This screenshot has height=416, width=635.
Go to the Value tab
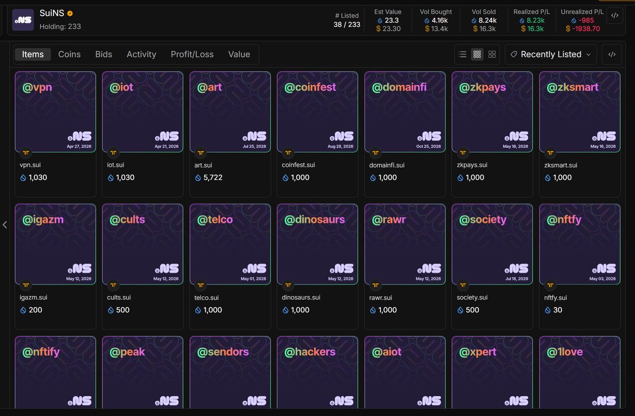239,54
